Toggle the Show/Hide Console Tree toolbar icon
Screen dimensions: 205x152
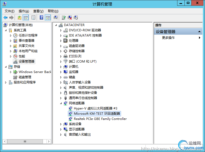(x=25, y=17)
